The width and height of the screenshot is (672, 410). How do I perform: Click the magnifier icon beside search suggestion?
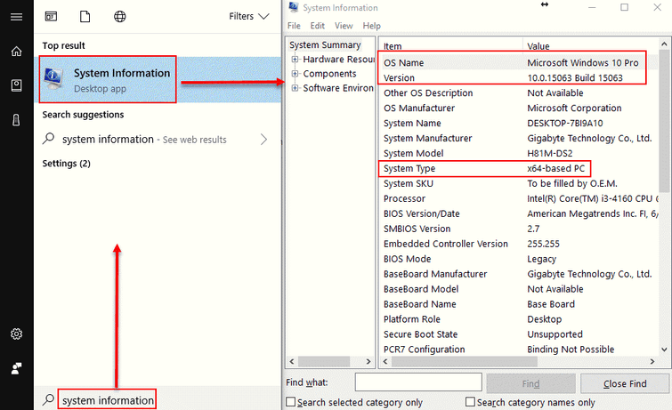48,139
